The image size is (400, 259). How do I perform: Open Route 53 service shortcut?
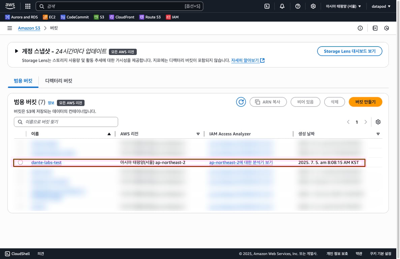(x=150, y=17)
